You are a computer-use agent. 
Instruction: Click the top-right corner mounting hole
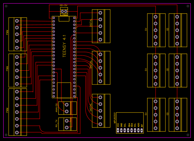pos(188,6)
